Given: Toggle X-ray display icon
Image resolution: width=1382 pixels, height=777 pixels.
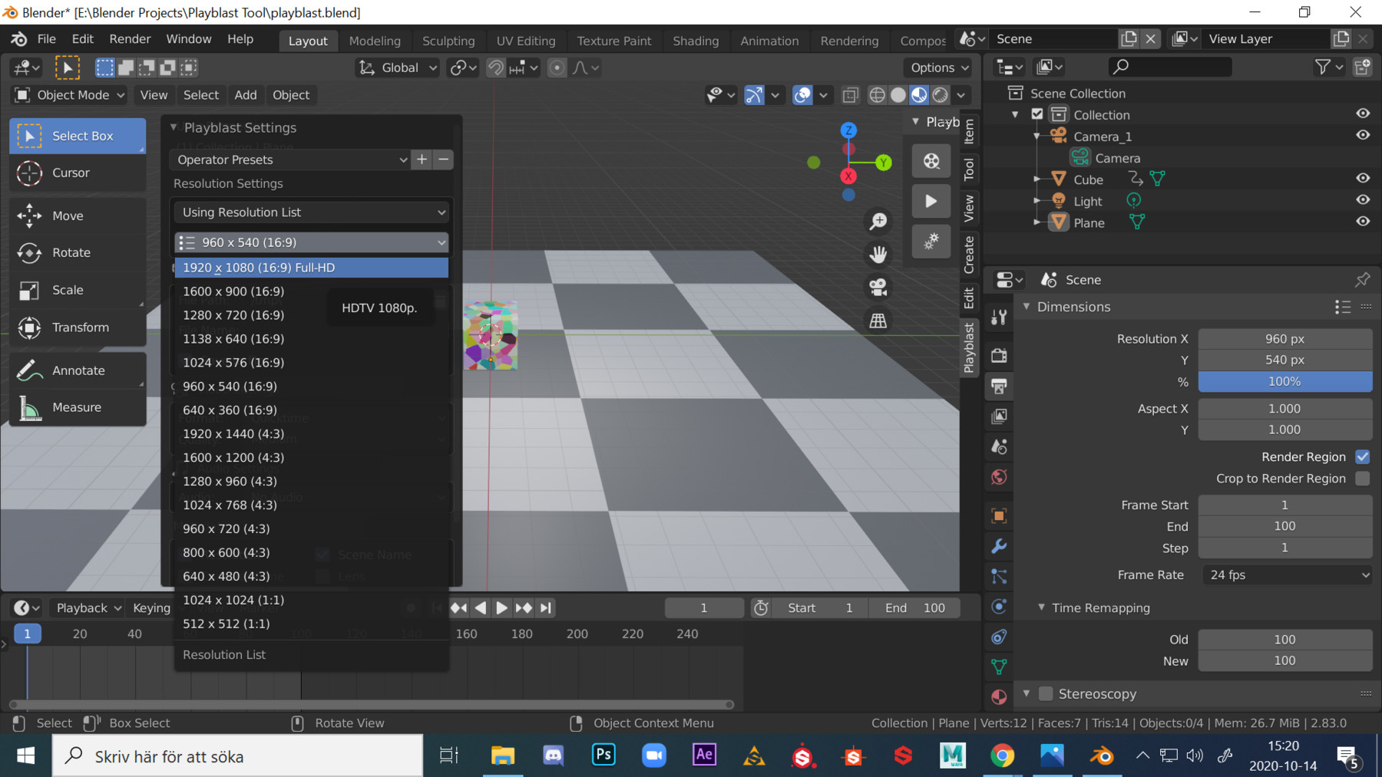Looking at the screenshot, I should [850, 95].
